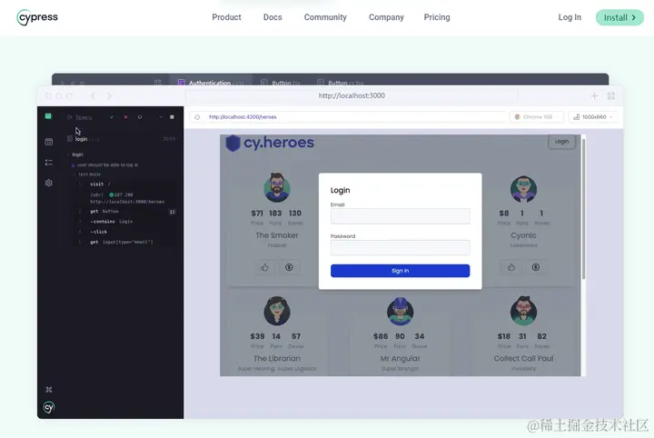Click the grid icon beside the plus
Image resolution: width=654 pixels, height=438 pixels.
(611, 96)
